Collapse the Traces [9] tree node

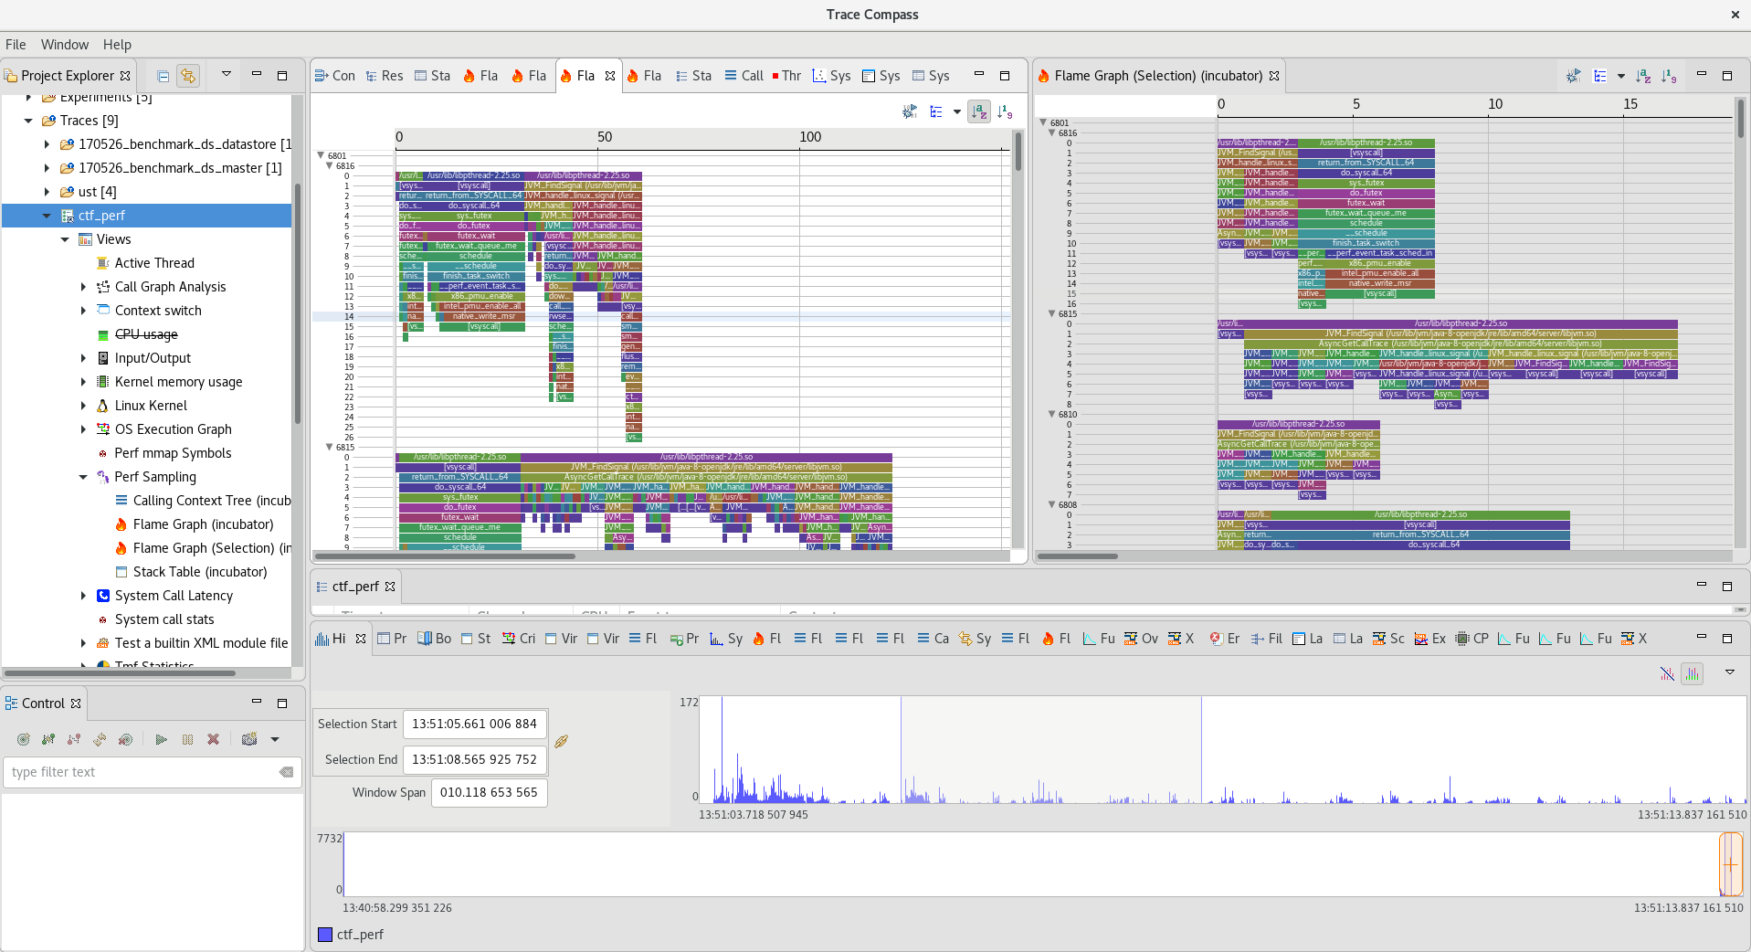[x=27, y=121]
